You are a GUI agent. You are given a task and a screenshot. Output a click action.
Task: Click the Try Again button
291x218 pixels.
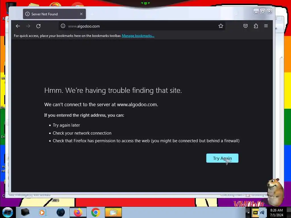pos(222,158)
